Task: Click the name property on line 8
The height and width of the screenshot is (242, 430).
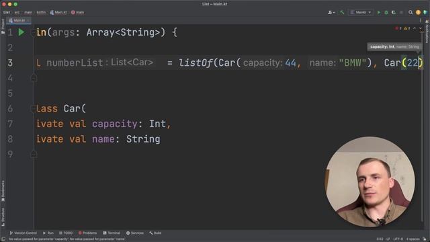Action: [x=103, y=139]
